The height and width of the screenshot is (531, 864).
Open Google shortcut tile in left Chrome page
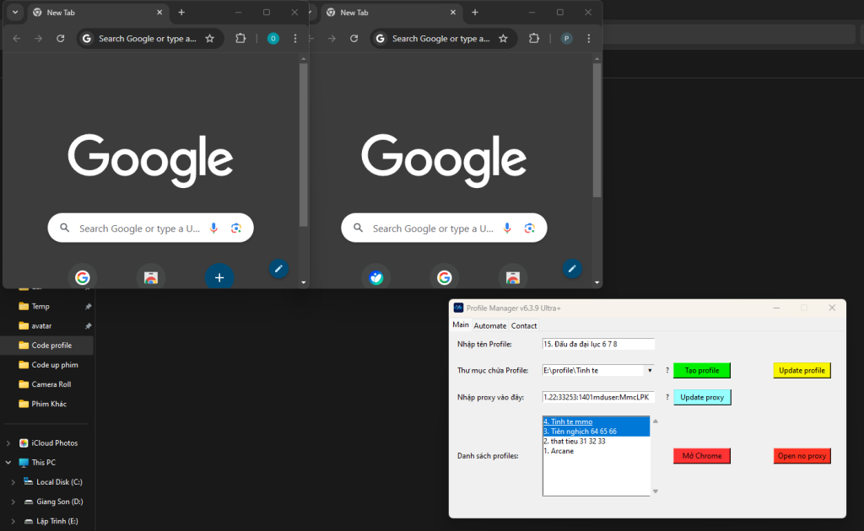click(83, 277)
